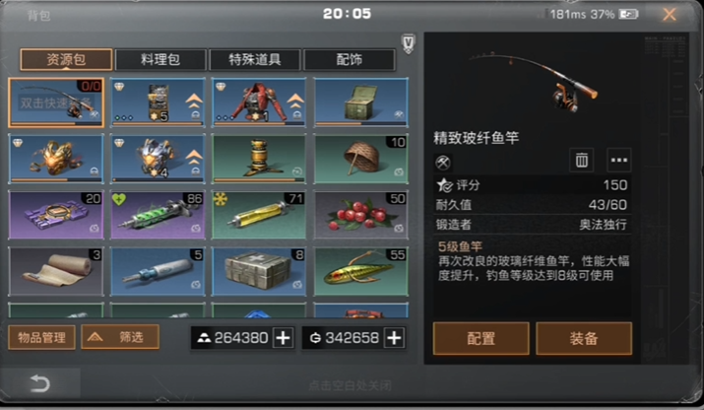Select the red armor jacket item

(259, 102)
